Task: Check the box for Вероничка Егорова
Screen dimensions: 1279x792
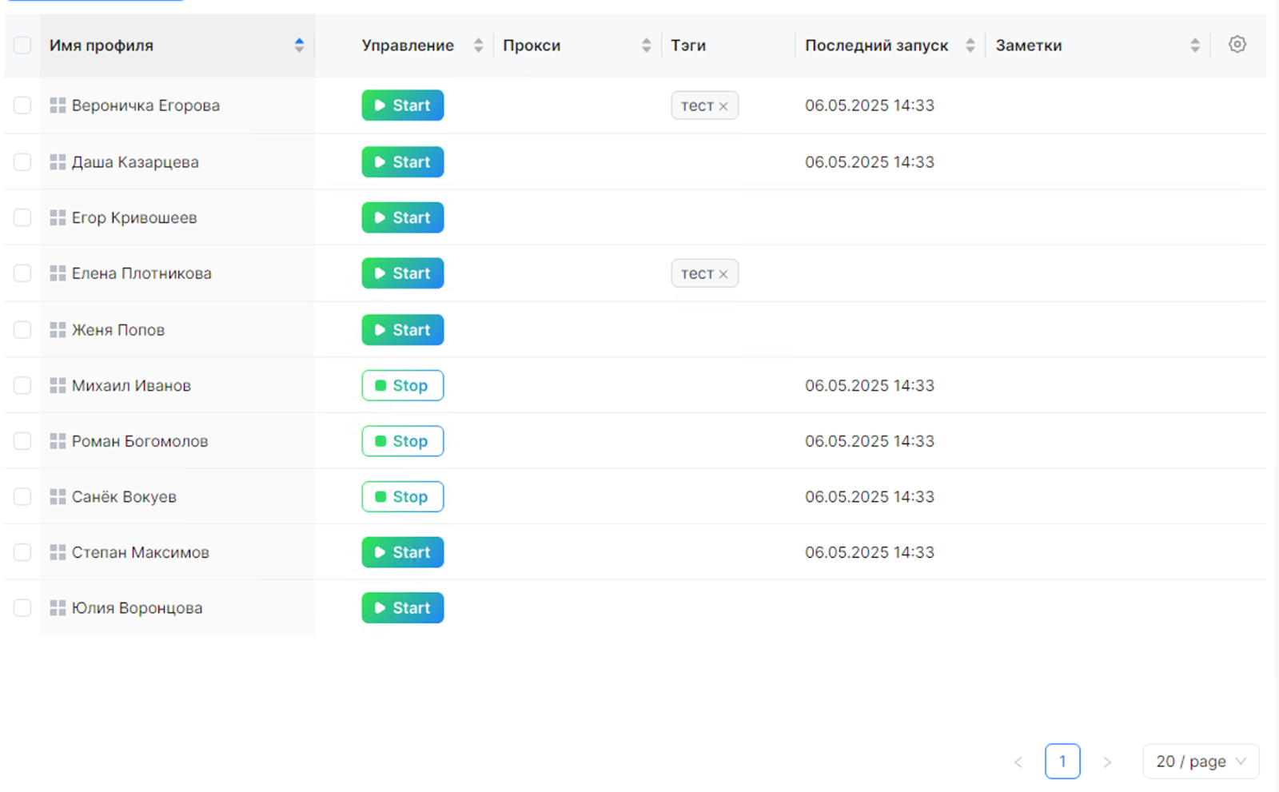Action: point(22,105)
